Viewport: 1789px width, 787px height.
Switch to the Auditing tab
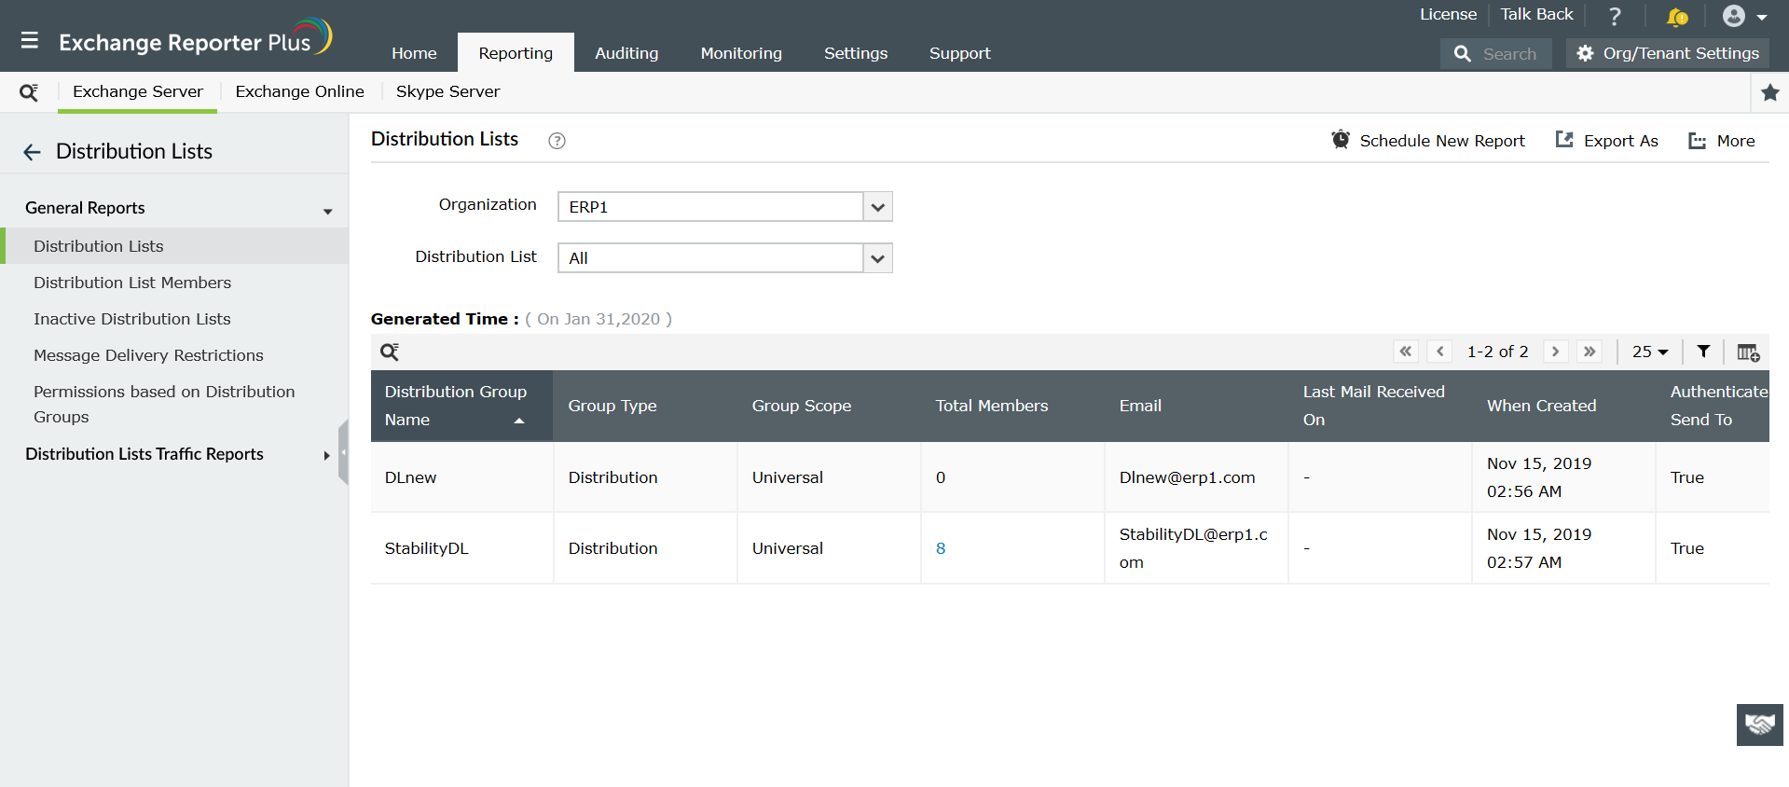click(626, 53)
